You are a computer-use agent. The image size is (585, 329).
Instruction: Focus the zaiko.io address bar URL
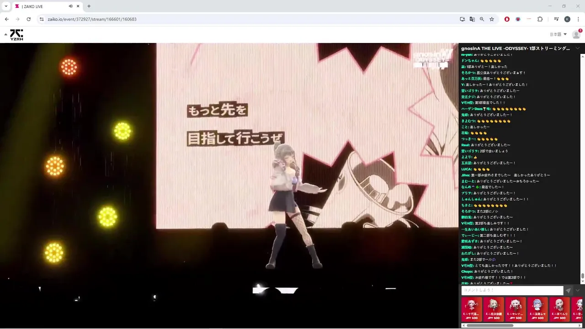92,19
